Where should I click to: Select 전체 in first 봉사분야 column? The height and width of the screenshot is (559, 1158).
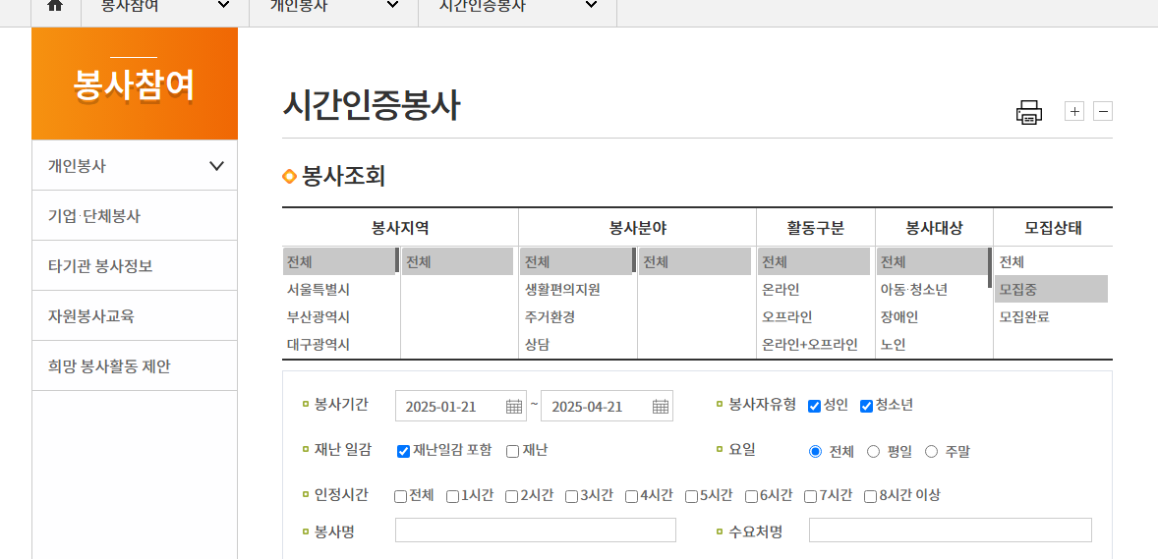[576, 262]
